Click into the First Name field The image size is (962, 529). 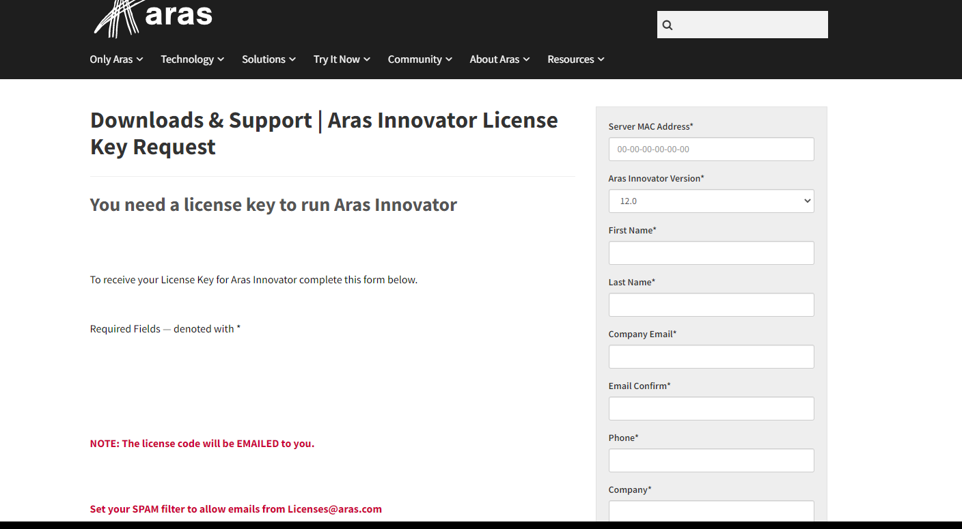[x=711, y=253]
